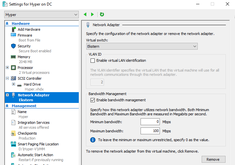Click the Add Hardware icon

pyautogui.click(x=13, y=29)
